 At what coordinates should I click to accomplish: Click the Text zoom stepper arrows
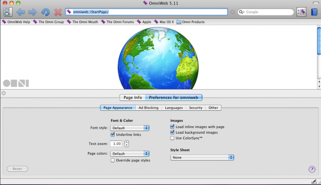(x=127, y=144)
